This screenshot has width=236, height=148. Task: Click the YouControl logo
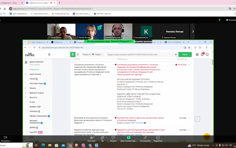click(30, 54)
